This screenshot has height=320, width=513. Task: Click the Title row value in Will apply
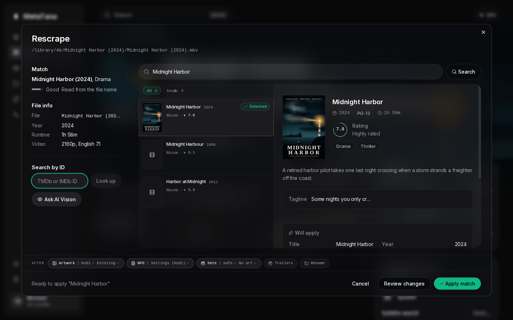(354, 244)
